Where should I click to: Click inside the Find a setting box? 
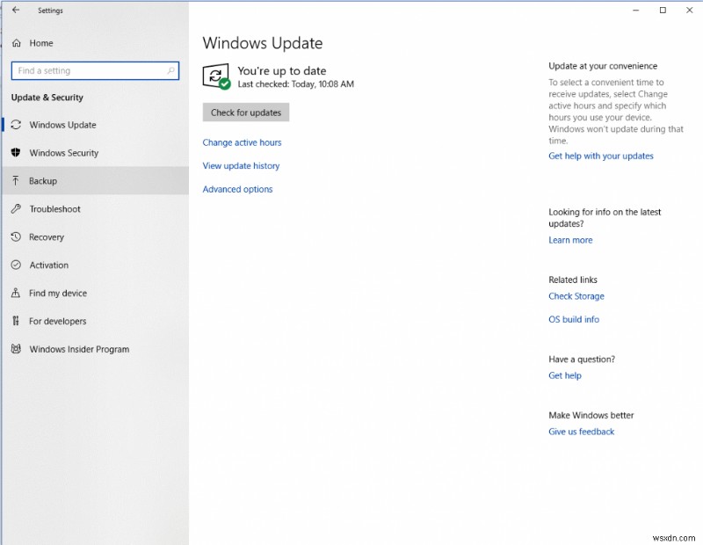pyautogui.click(x=95, y=70)
